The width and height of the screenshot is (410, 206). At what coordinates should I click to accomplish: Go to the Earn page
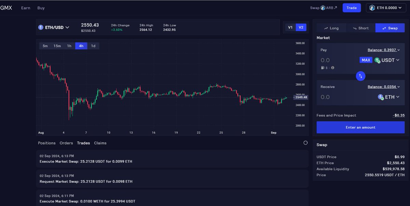tap(26, 8)
